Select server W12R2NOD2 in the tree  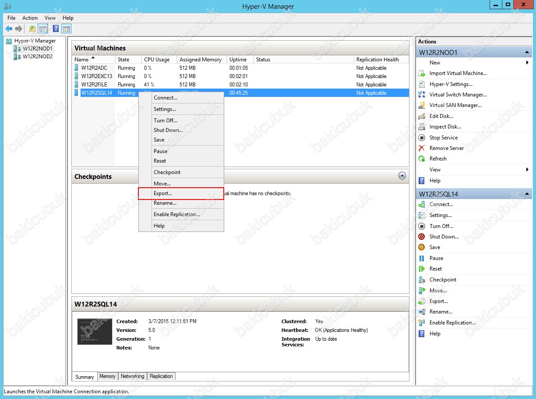point(38,57)
